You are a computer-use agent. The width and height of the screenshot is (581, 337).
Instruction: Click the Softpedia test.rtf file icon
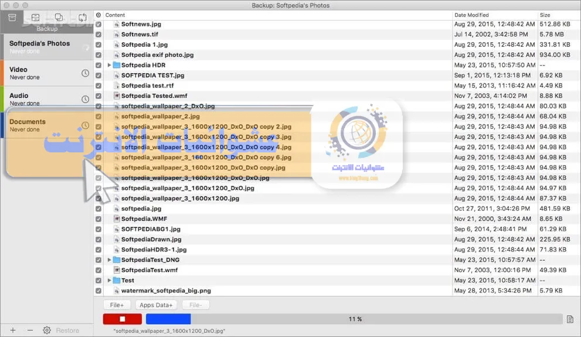(x=116, y=86)
